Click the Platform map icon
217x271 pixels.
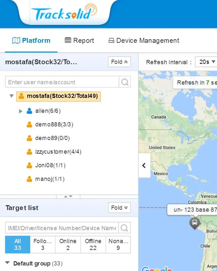[x=16, y=41]
